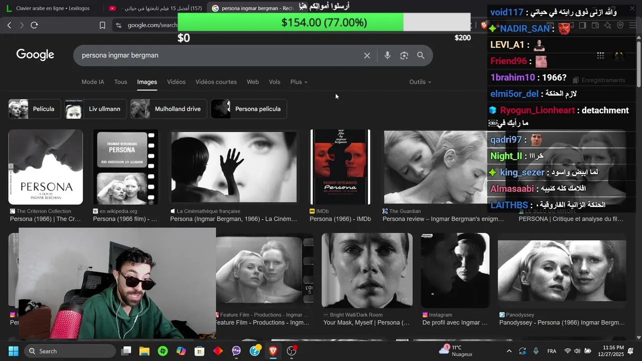Viewport: 642px width, 361px height.
Task: Submit search with magnifying glass icon
Action: [x=421, y=56]
